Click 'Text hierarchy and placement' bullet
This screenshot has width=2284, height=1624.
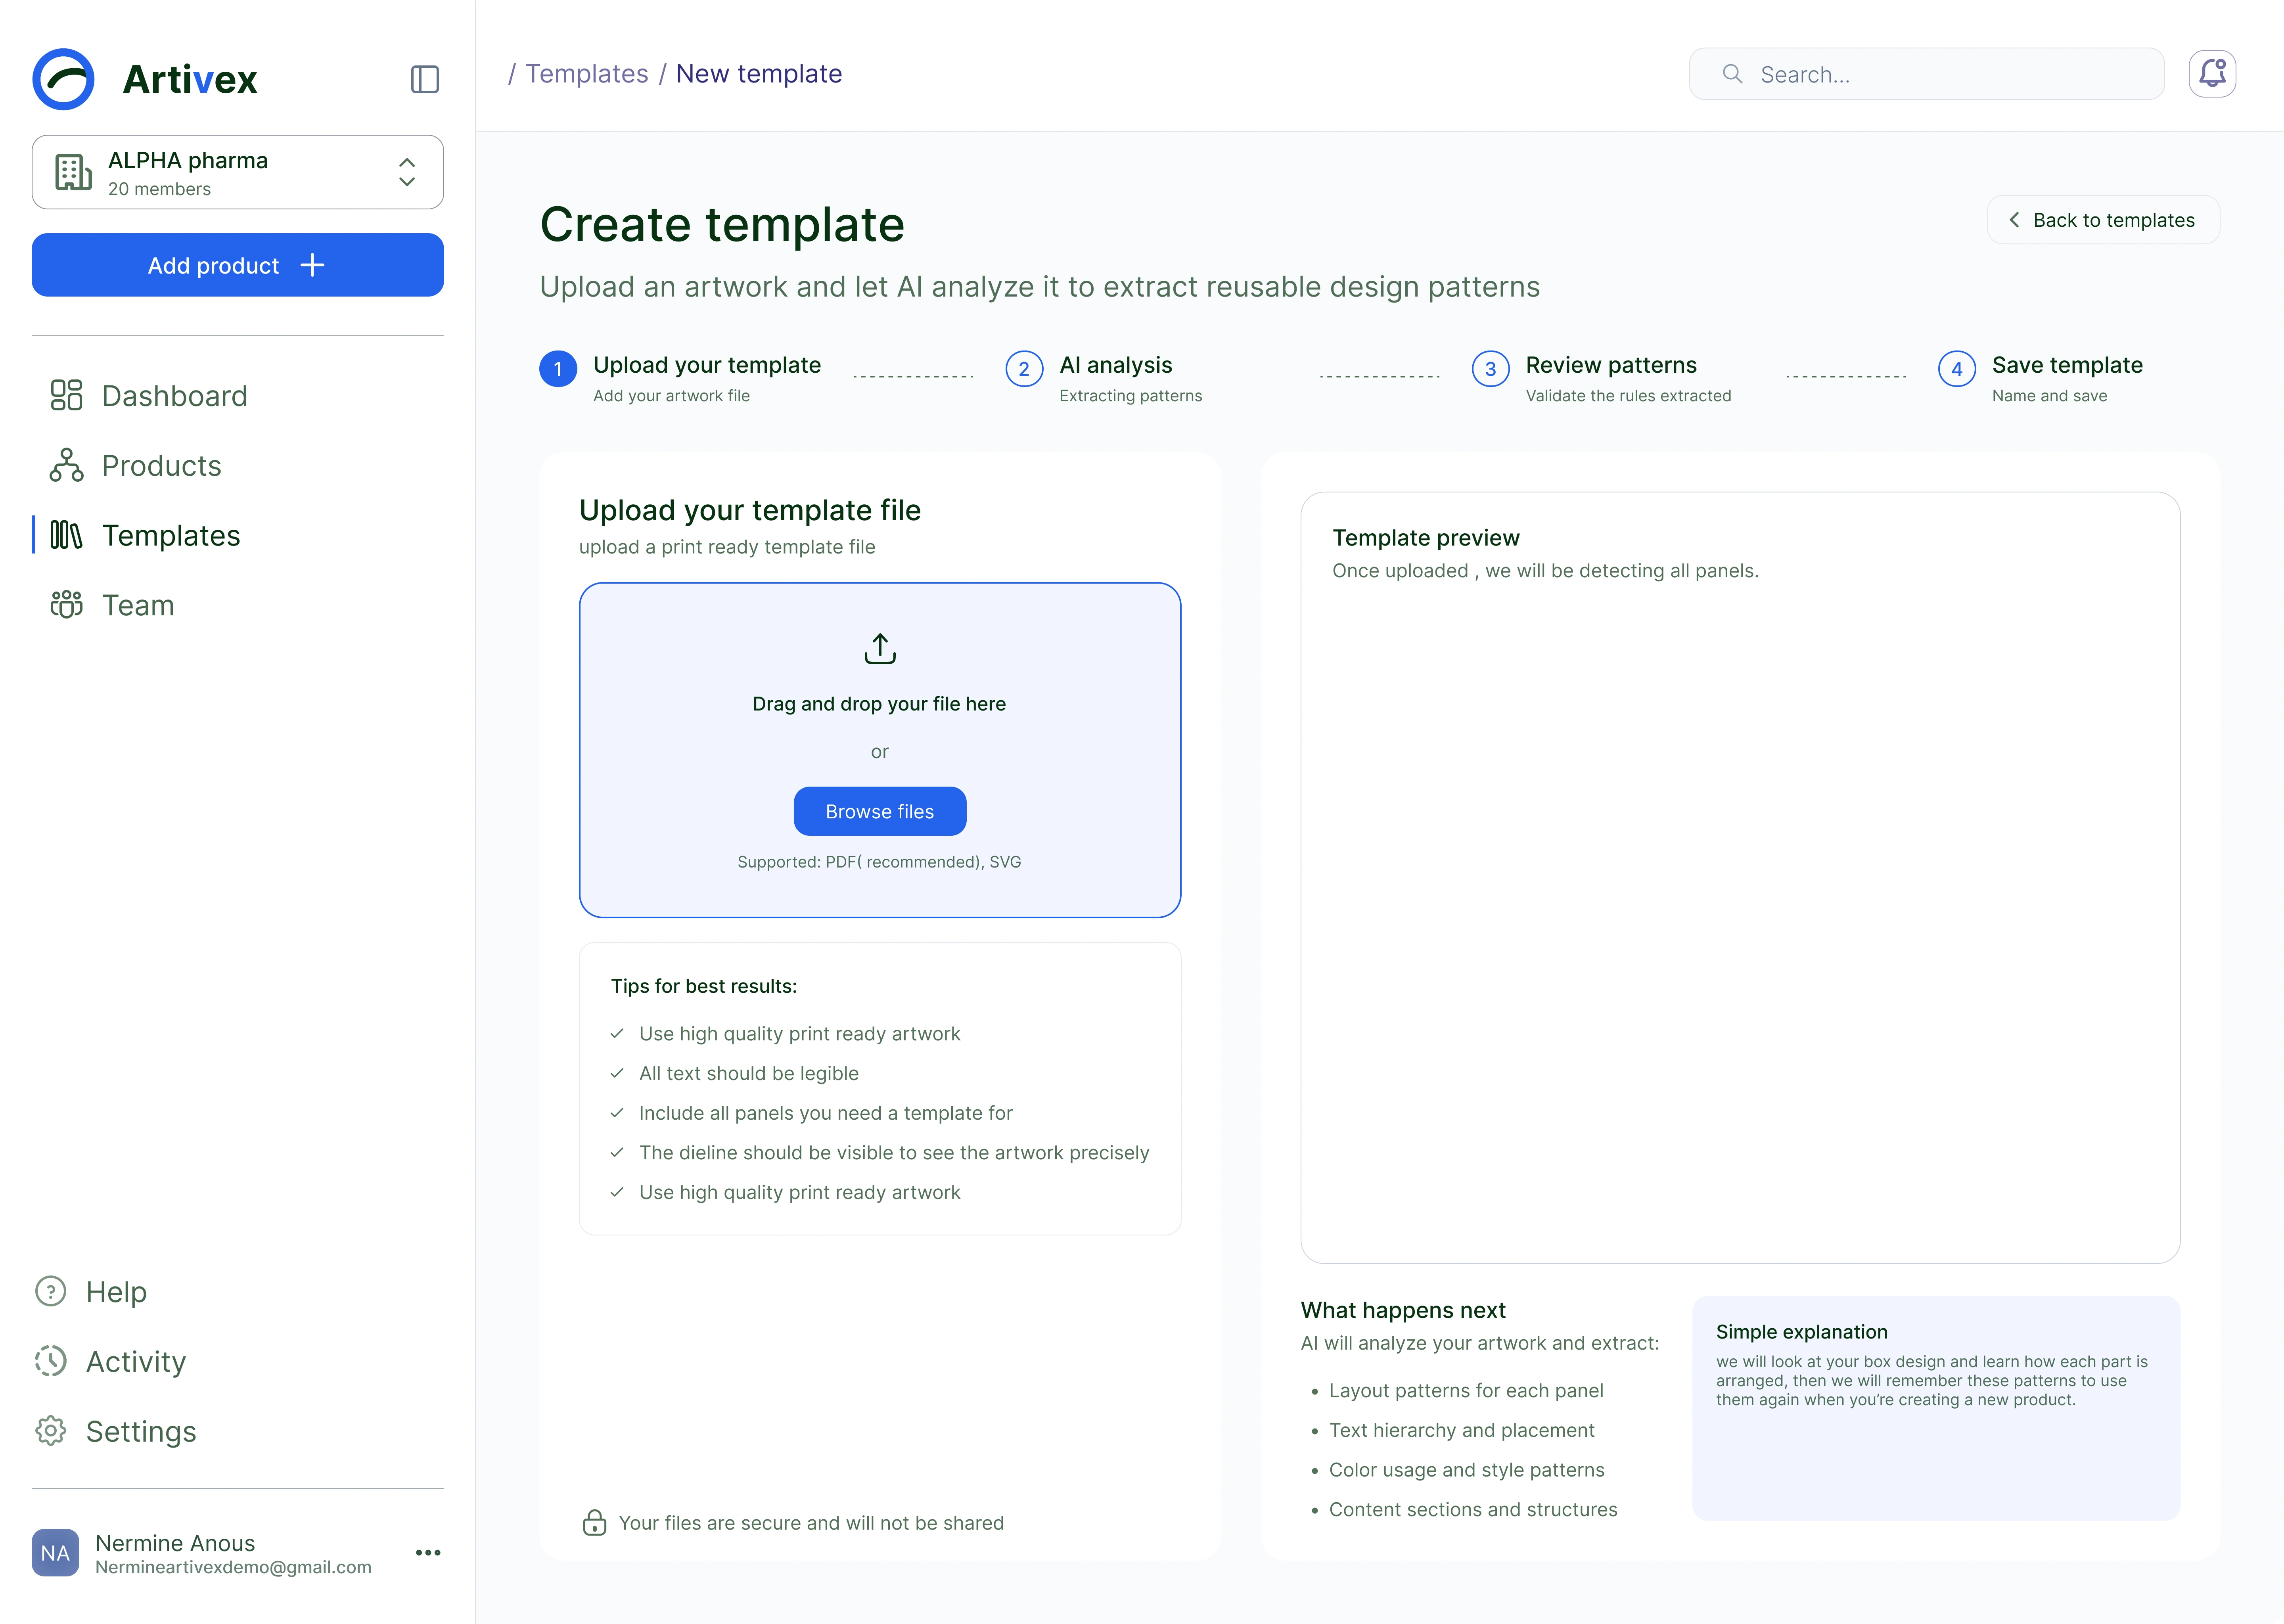click(x=1462, y=1430)
